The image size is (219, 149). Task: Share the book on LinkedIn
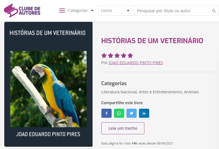pos(144,113)
